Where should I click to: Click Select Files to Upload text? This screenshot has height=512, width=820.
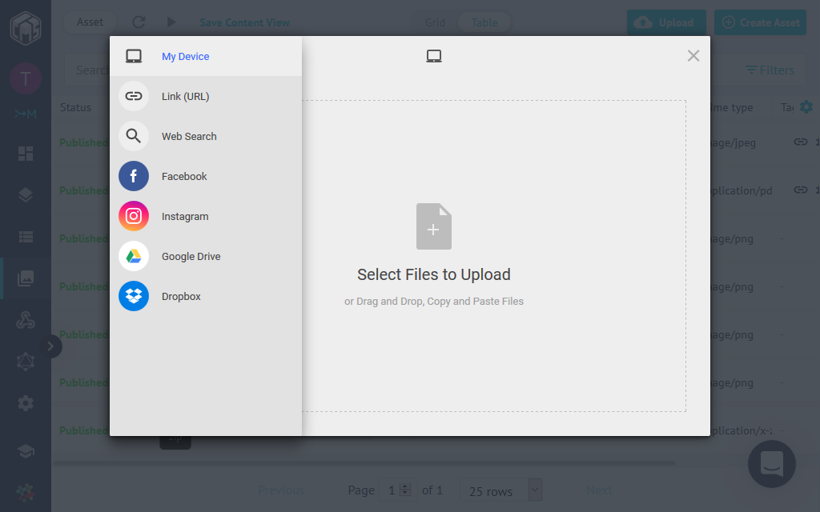pos(433,274)
